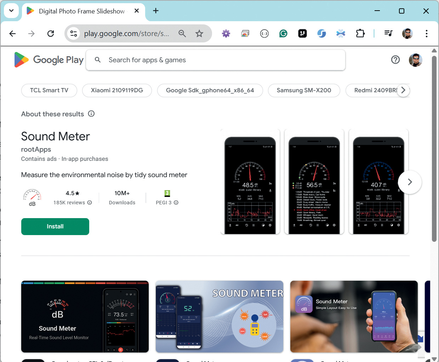Screen dimensions: 439x362
Task: Click the search magnifier in Play search box
Action: [x=98, y=60]
